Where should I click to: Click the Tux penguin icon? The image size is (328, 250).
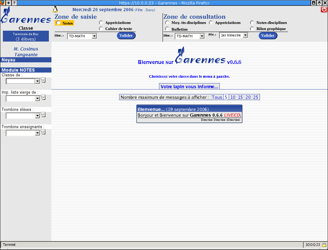pyautogui.click(x=55, y=10)
